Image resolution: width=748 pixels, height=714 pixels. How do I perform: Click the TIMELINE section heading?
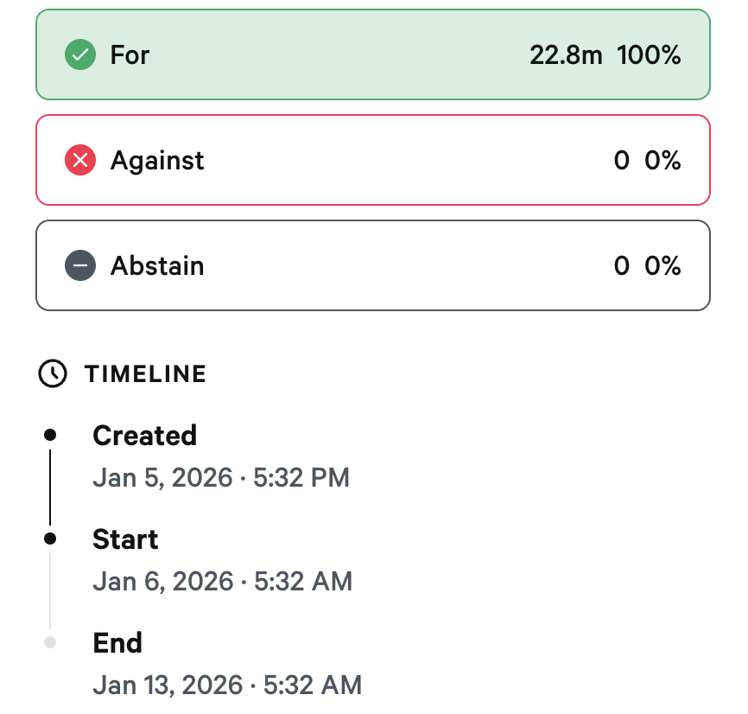(x=145, y=373)
